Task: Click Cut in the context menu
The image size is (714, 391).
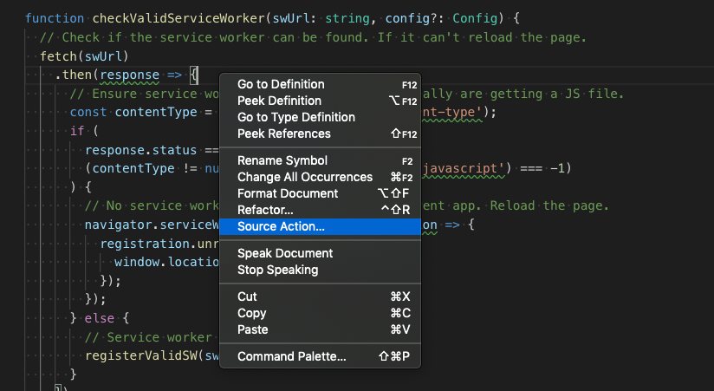Action: [247, 297]
